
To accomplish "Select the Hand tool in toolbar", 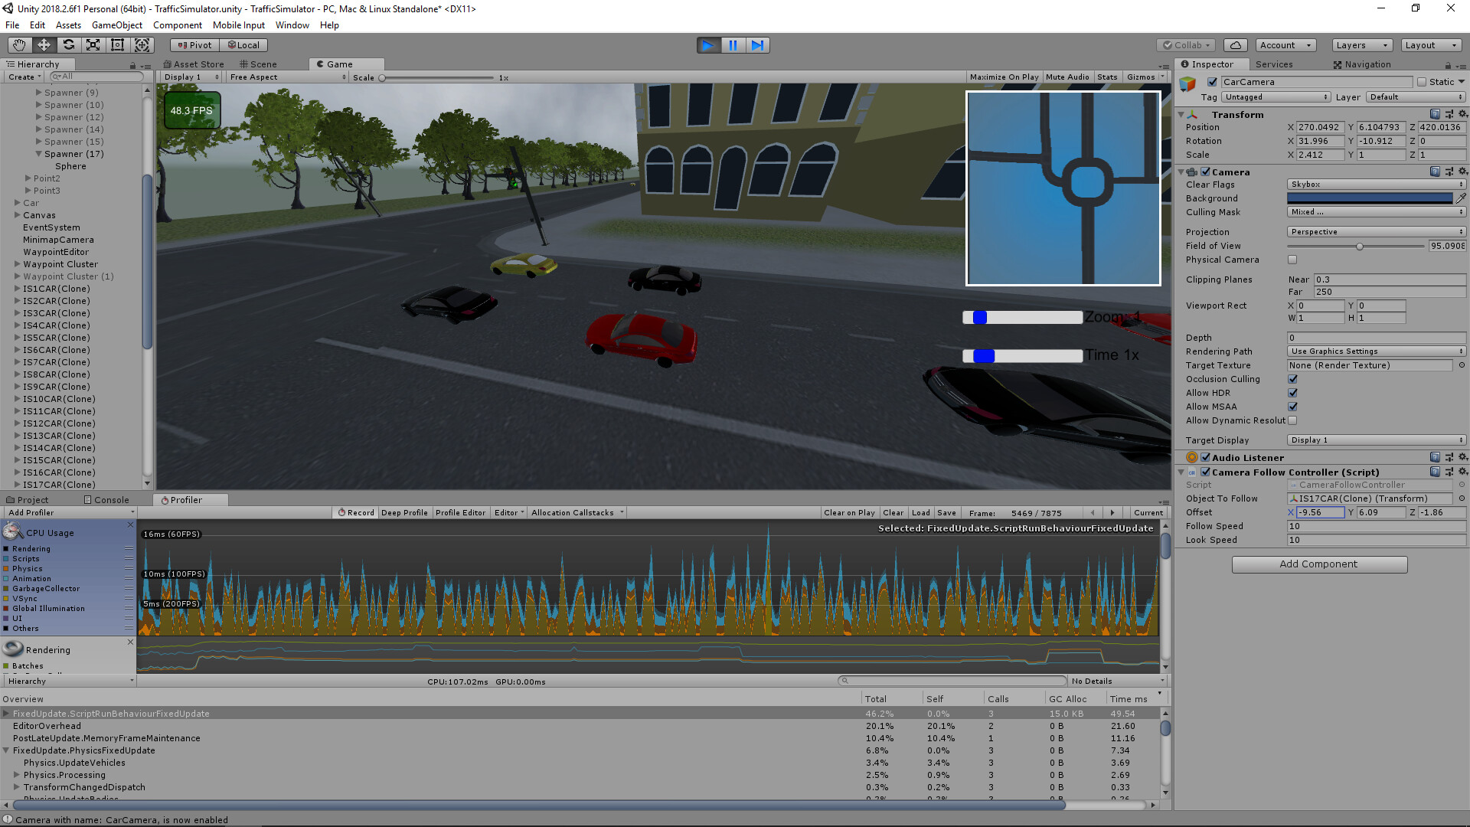I will click(19, 45).
